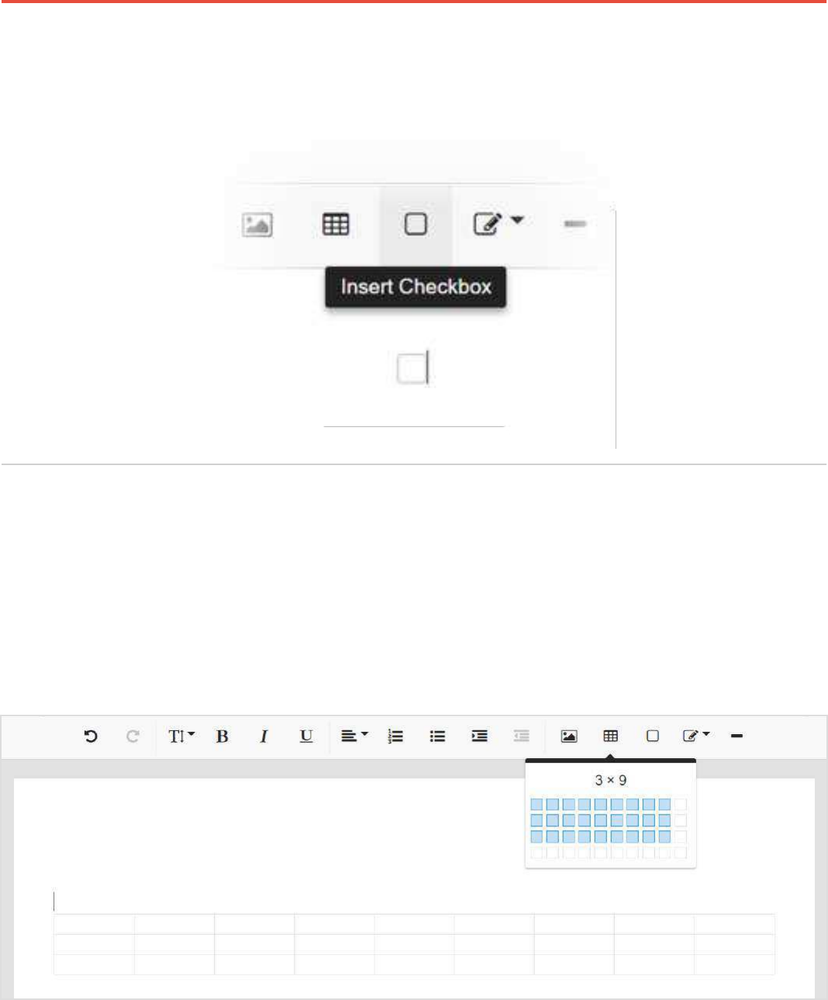Toggle Italic formatting

point(264,736)
